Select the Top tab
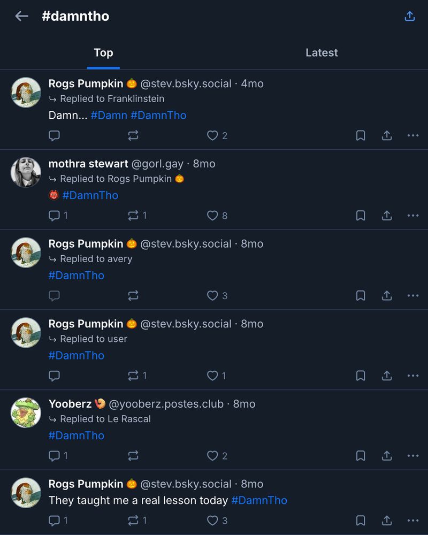 [103, 52]
